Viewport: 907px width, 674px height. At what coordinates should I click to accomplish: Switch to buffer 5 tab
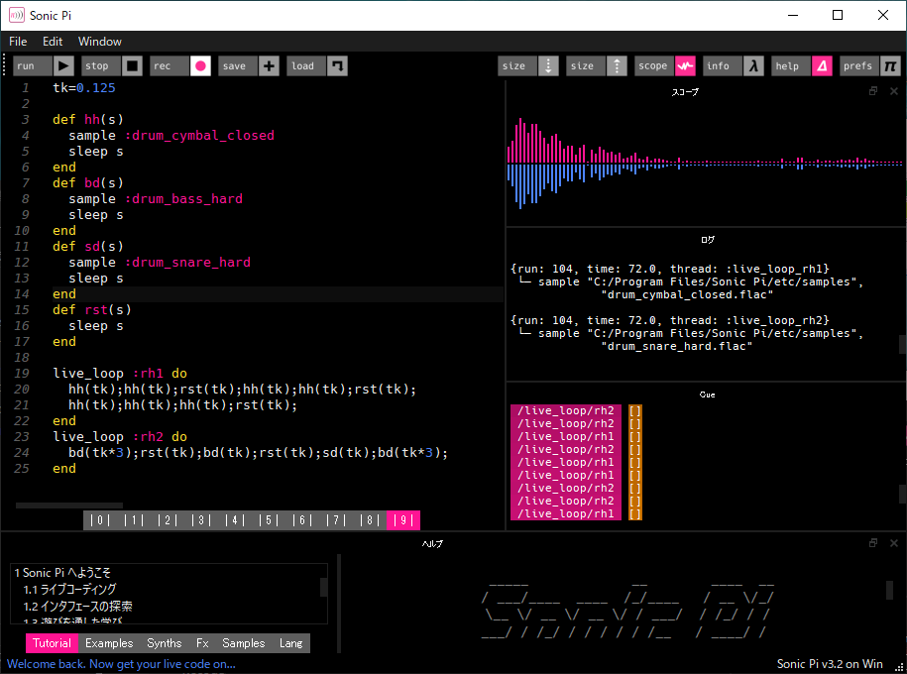coord(268,520)
